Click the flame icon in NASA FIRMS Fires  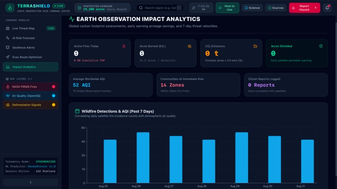(8, 87)
